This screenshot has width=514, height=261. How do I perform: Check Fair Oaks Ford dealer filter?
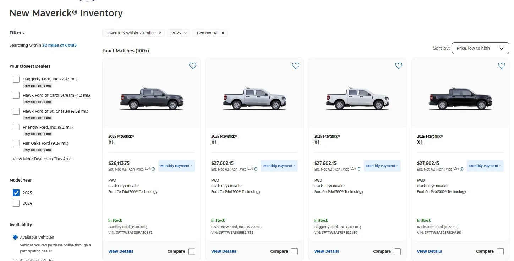[x=16, y=143]
